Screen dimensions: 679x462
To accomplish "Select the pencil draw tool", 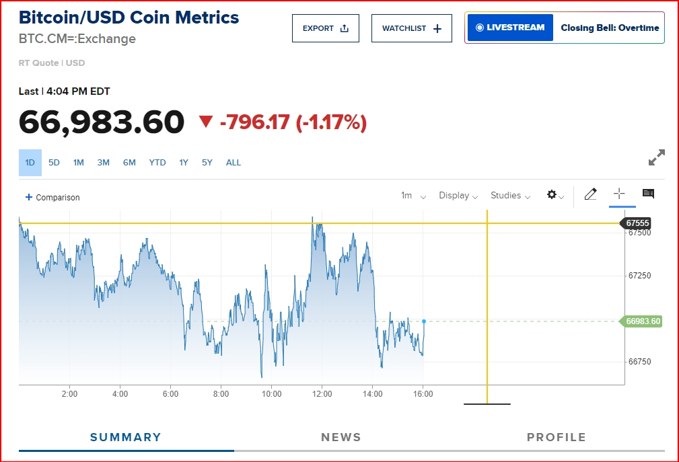I will 590,194.
